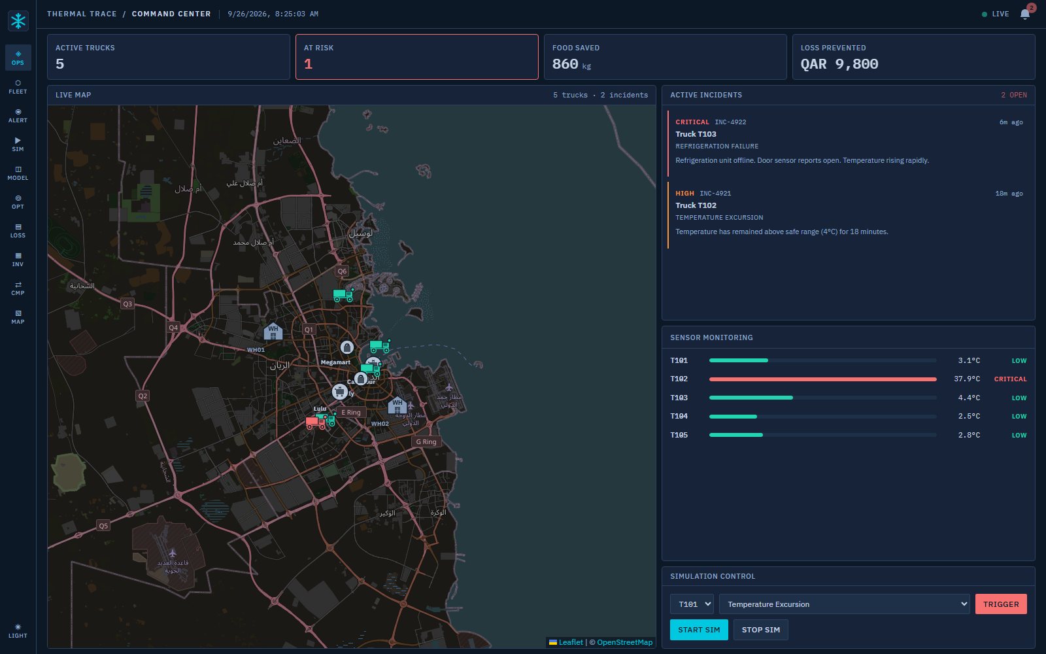Click the FOOD SAVED stat card
1046x654 pixels.
point(666,57)
